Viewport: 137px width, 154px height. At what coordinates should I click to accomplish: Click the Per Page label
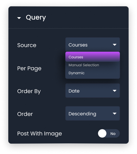point(29,69)
